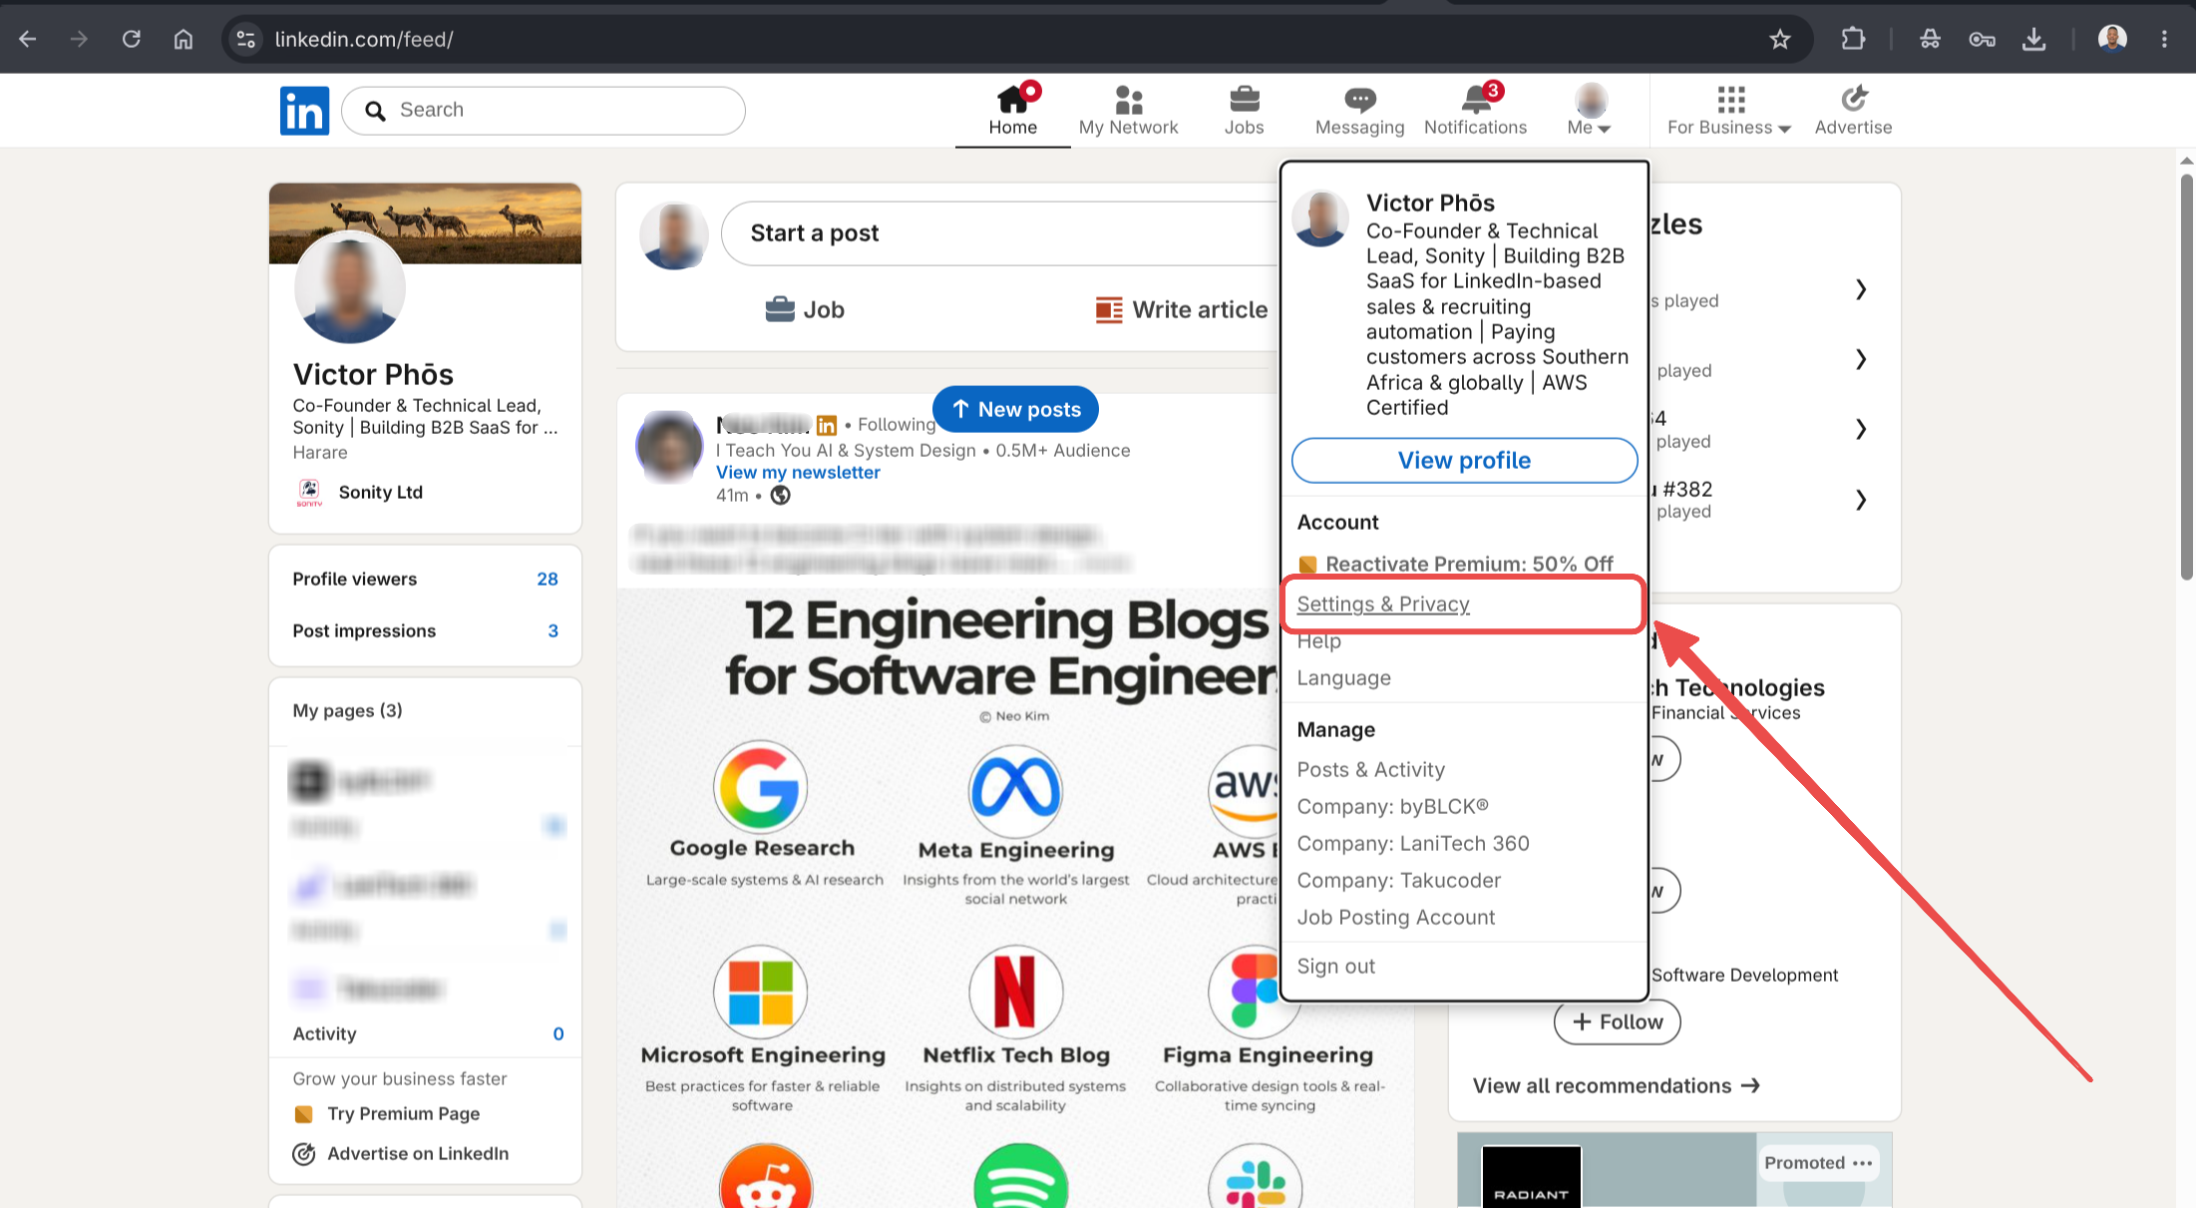Image resolution: width=2196 pixels, height=1208 pixels.
Task: Select Settings & Privacy from the menu
Action: coord(1383,604)
